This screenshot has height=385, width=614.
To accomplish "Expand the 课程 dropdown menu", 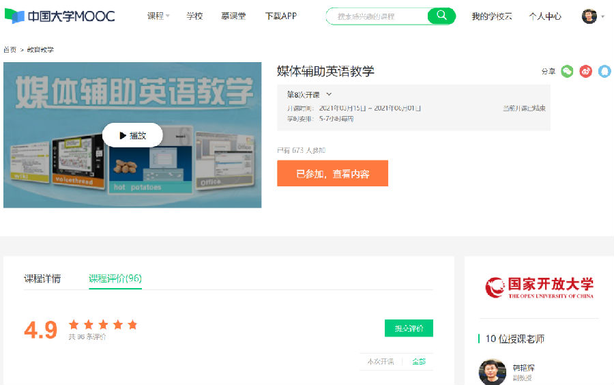I will coord(158,16).
